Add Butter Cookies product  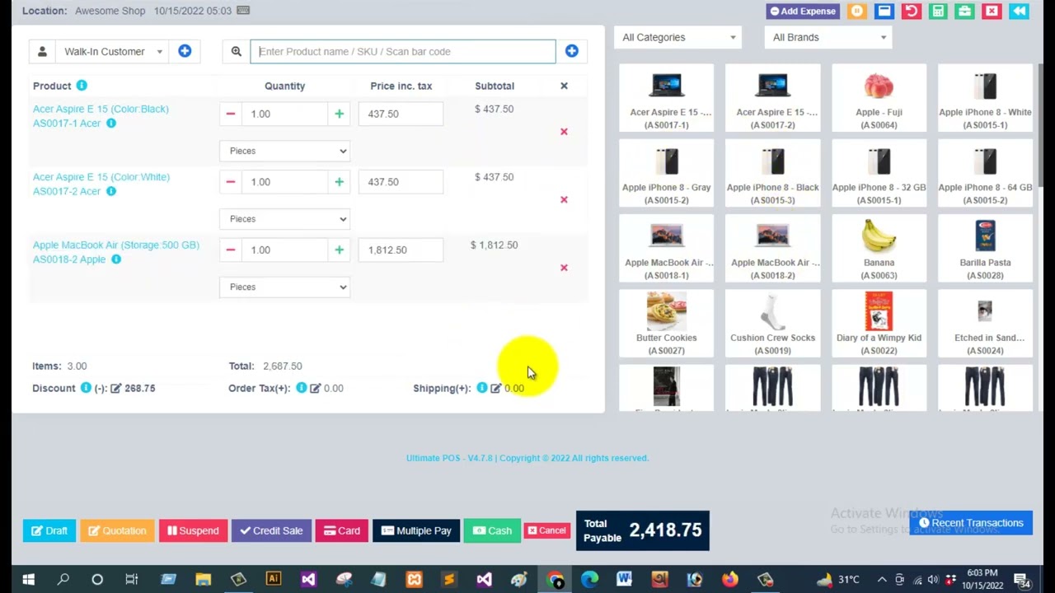tap(666, 324)
